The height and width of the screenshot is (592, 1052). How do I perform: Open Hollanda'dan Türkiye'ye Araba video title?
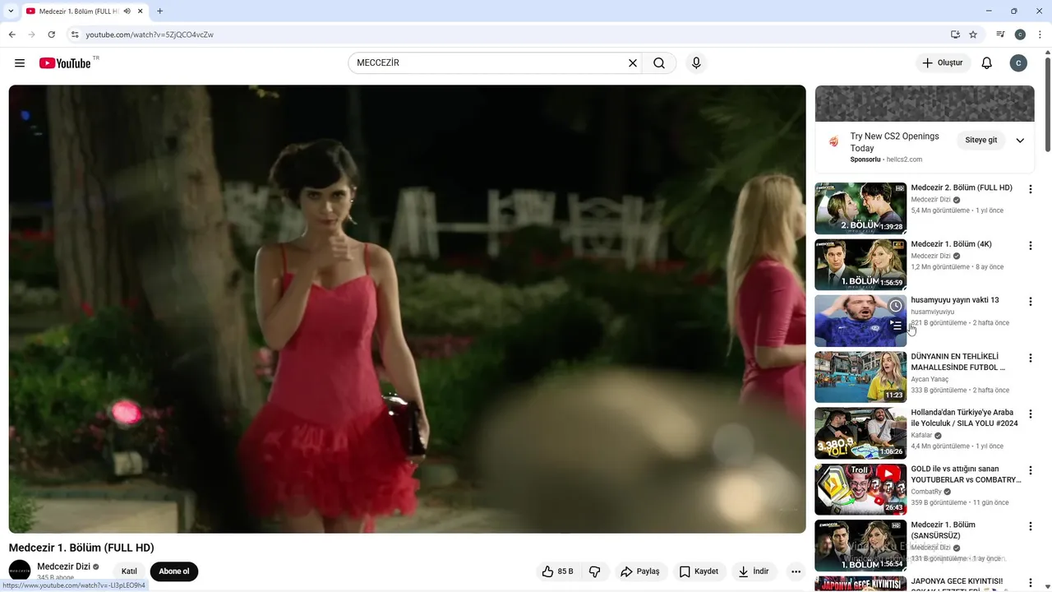click(x=964, y=418)
